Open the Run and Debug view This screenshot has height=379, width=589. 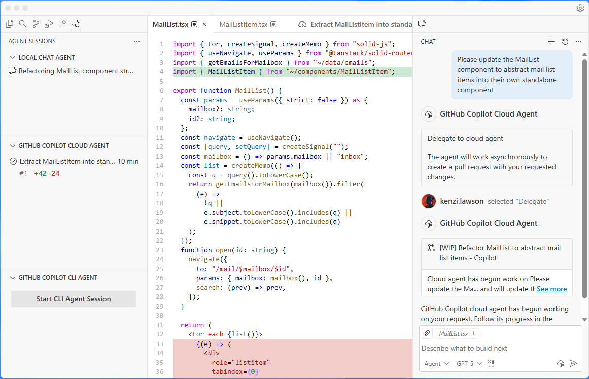tap(49, 24)
